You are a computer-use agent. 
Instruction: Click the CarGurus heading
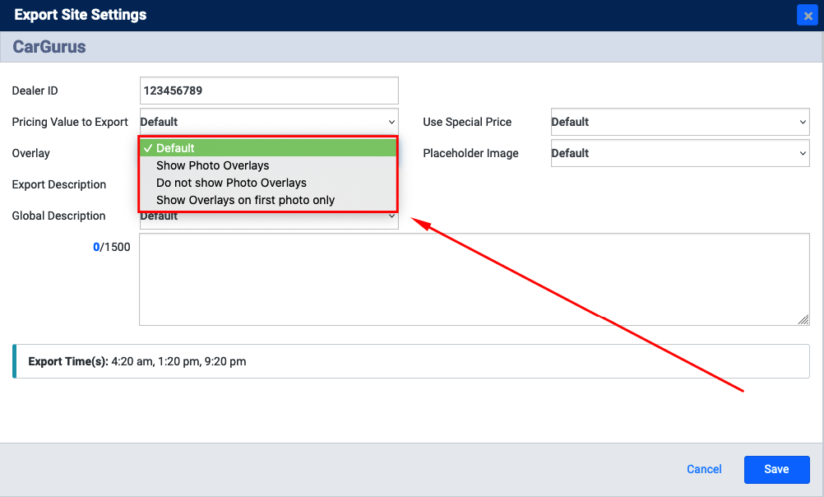[49, 47]
